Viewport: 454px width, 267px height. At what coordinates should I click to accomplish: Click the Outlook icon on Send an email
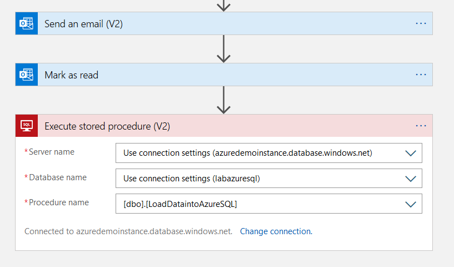click(x=26, y=23)
